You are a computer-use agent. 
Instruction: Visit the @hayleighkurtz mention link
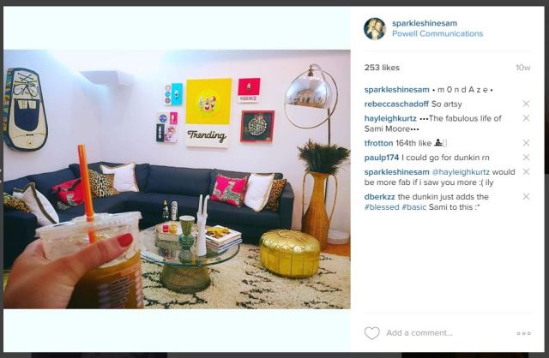[x=461, y=172]
